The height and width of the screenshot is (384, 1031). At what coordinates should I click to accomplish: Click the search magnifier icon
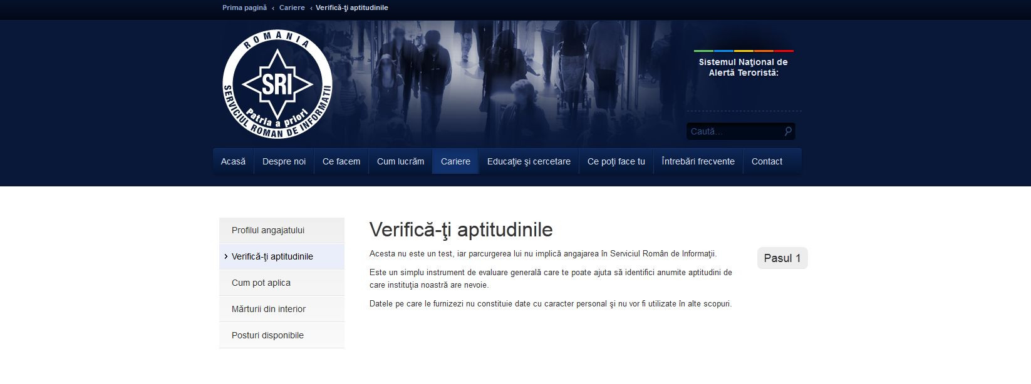coord(788,131)
